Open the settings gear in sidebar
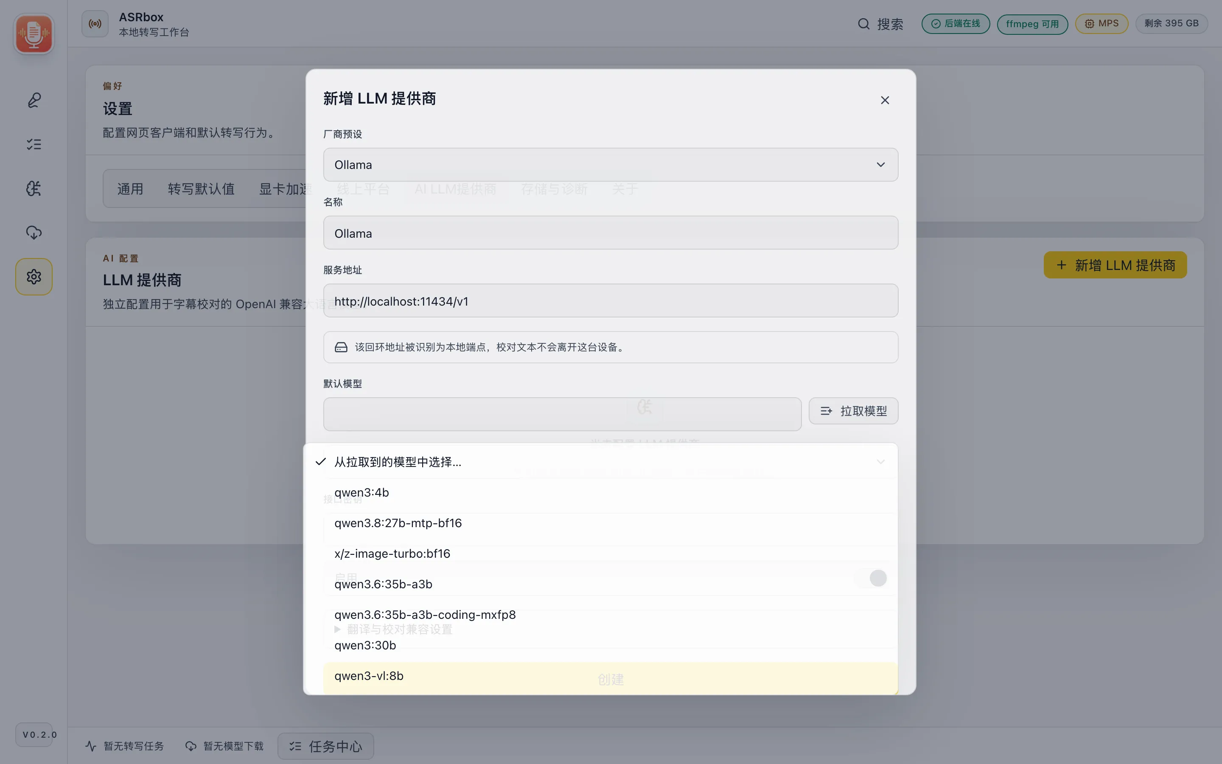Viewport: 1222px width, 764px height. [34, 276]
